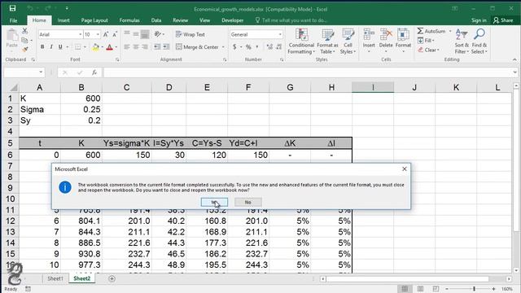The image size is (521, 293).
Task: Click the Name Box field
Action: click(24, 72)
